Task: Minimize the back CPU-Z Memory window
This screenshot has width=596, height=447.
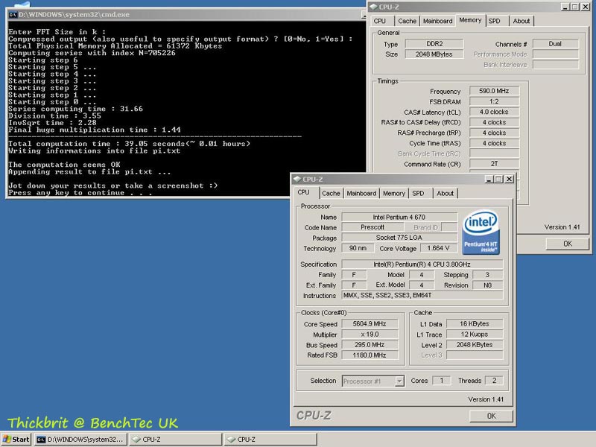Action: click(565, 7)
